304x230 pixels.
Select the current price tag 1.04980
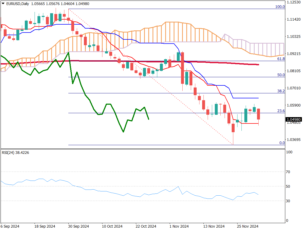tap(294, 120)
